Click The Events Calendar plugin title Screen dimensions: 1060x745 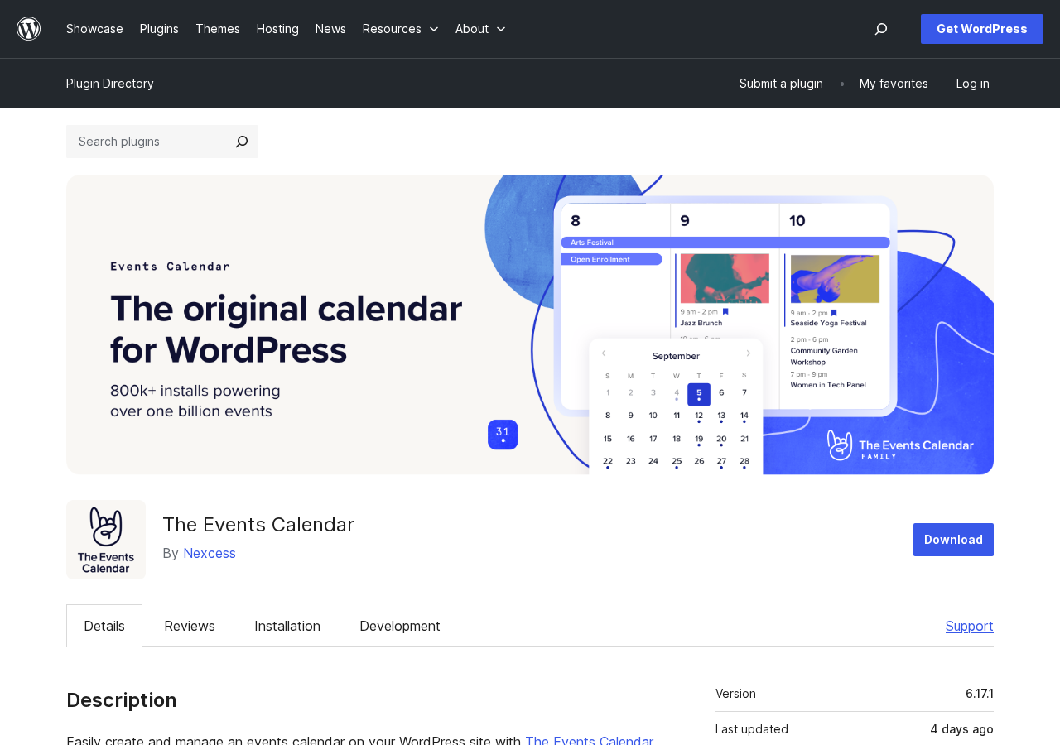tap(258, 525)
